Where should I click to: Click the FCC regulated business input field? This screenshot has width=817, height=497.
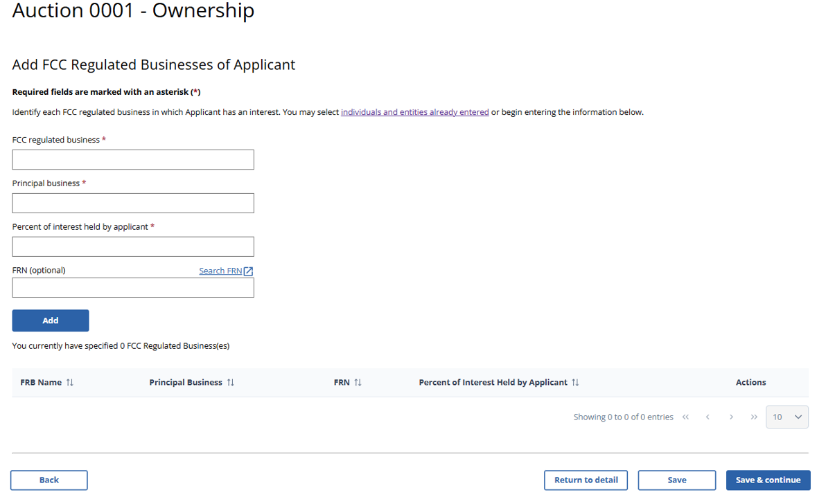pos(133,160)
